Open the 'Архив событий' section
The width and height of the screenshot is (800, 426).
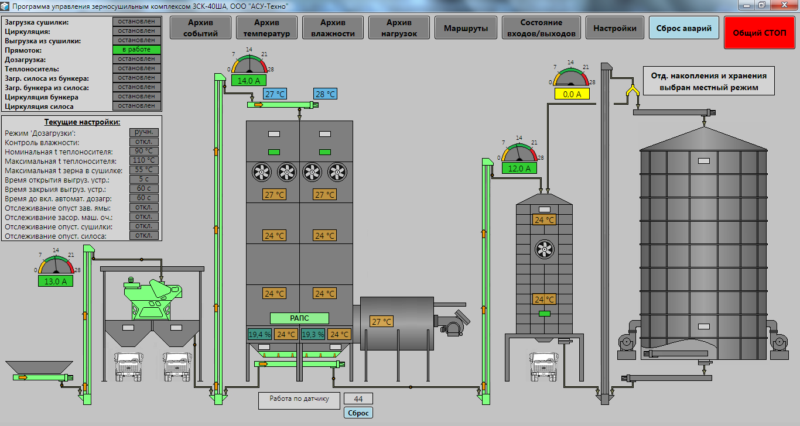pos(200,28)
